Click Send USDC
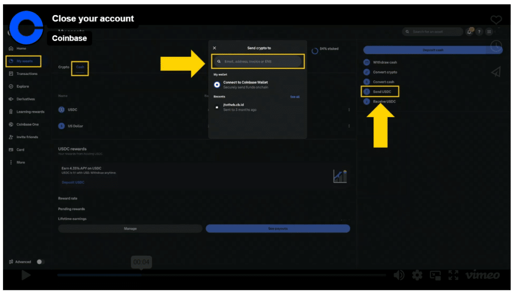 click(x=380, y=91)
